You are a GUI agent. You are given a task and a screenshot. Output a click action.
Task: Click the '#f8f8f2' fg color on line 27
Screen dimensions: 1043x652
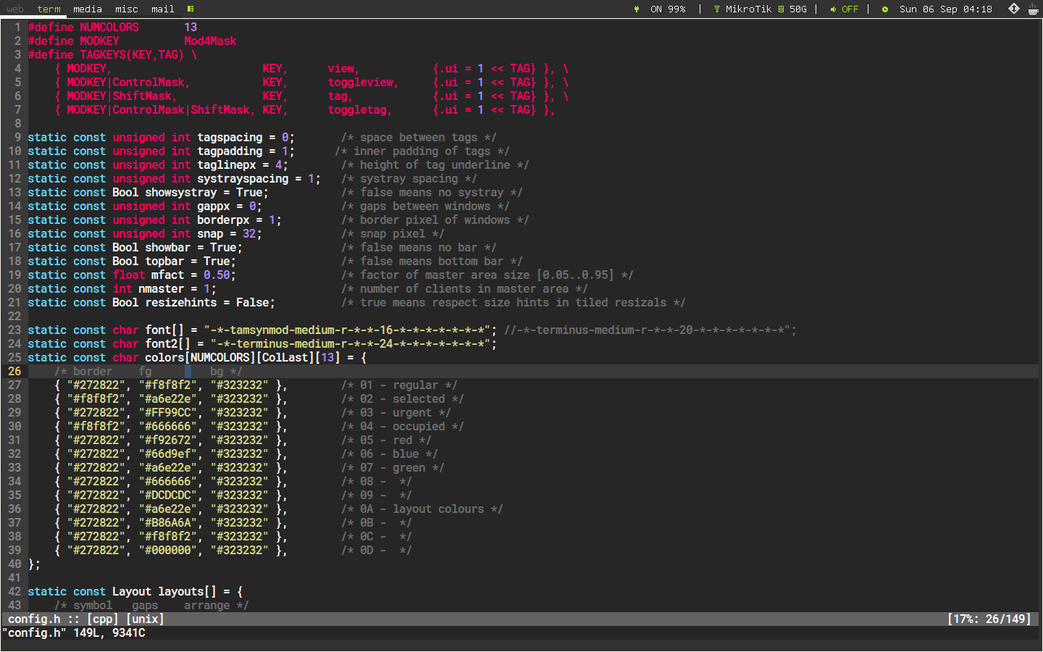[168, 385]
